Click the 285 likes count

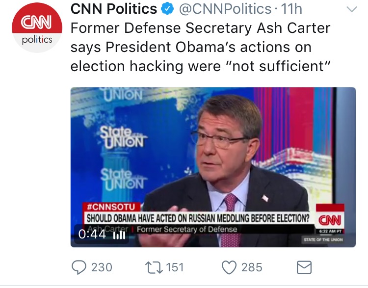click(252, 267)
